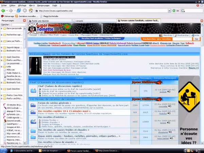Click the folder icon of the Chat' forum row
This screenshot has width=204, height=153.
[x=33, y=90]
